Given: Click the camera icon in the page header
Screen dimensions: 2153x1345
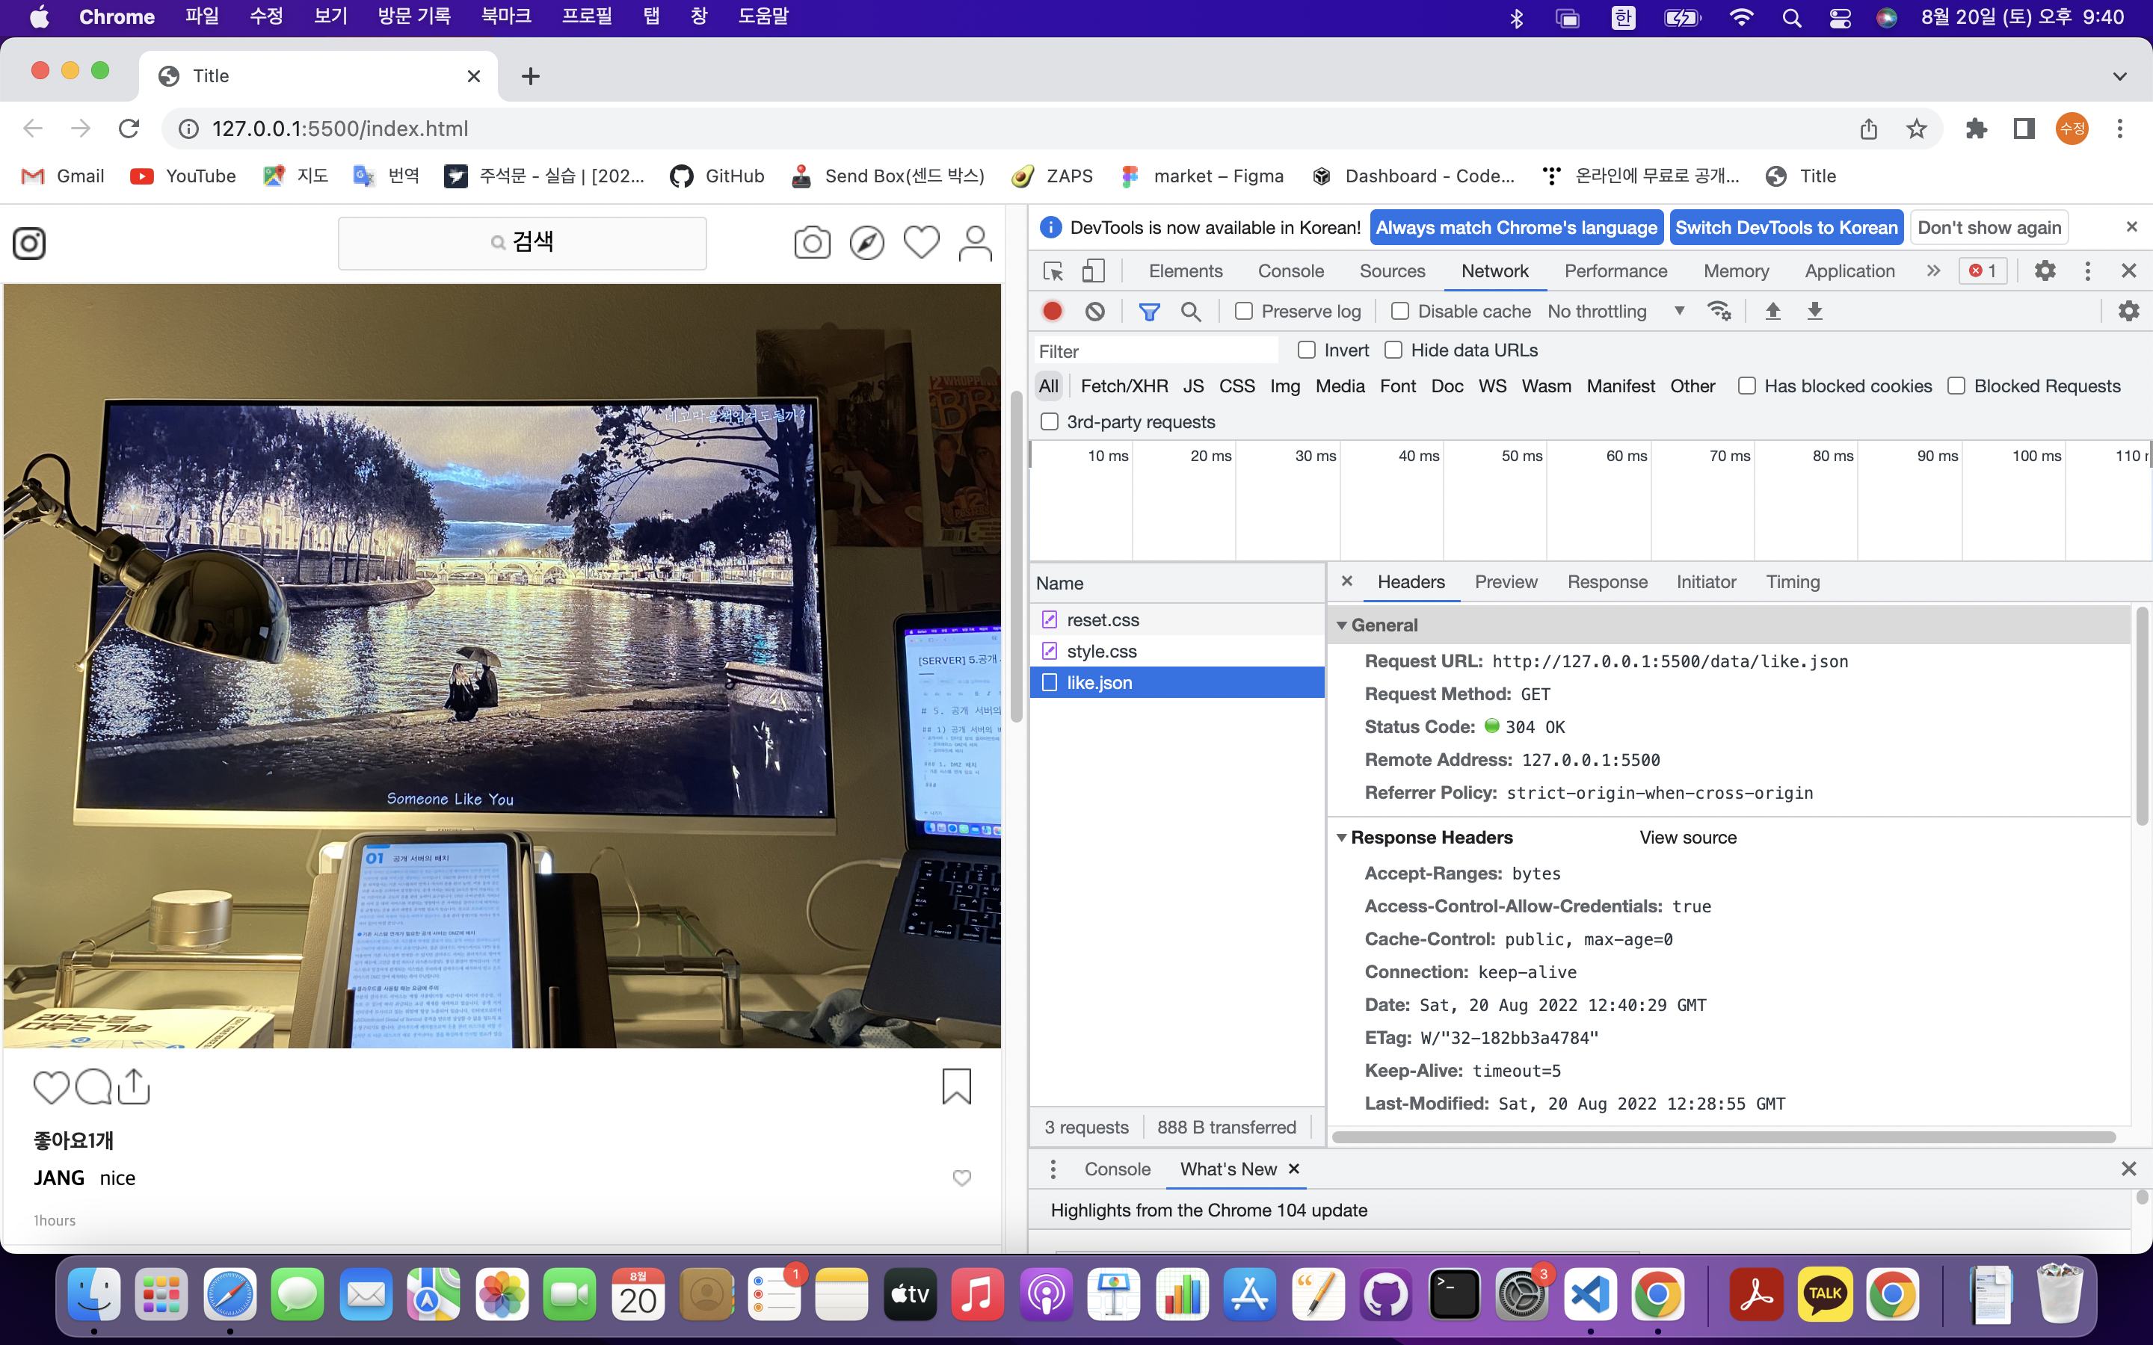Looking at the screenshot, I should click(811, 243).
